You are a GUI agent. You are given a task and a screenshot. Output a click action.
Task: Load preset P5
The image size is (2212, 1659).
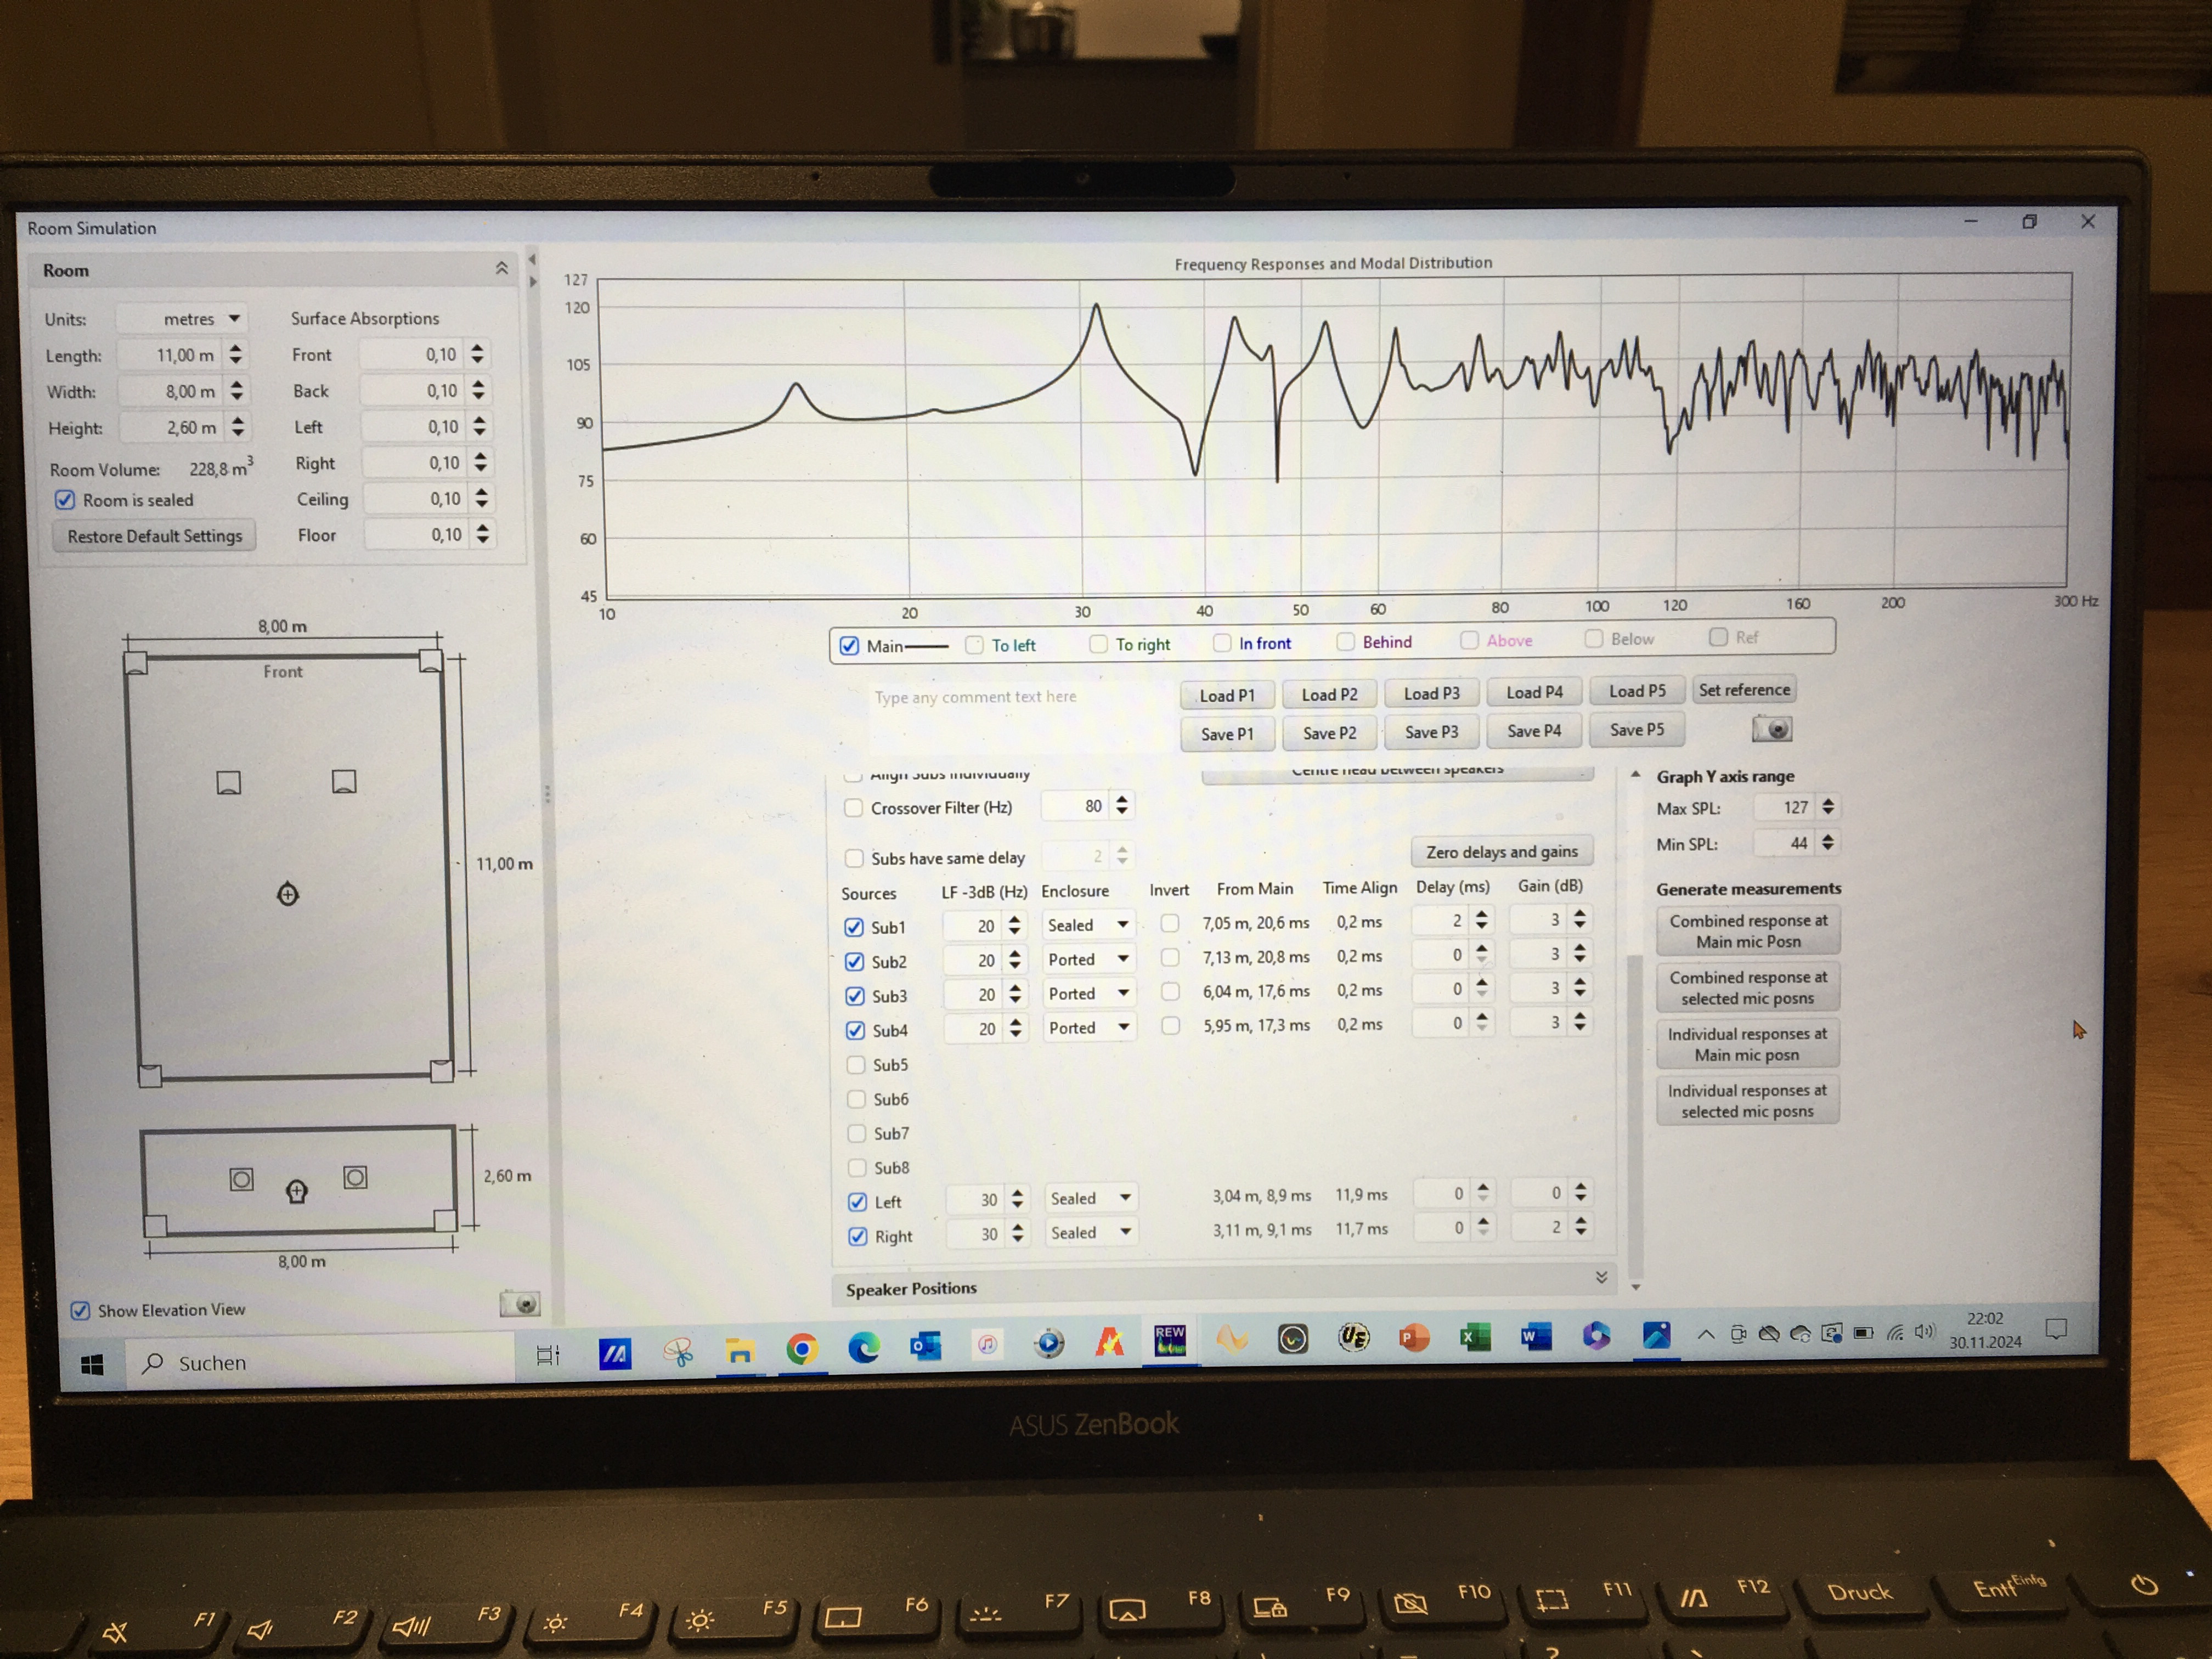click(x=1637, y=691)
